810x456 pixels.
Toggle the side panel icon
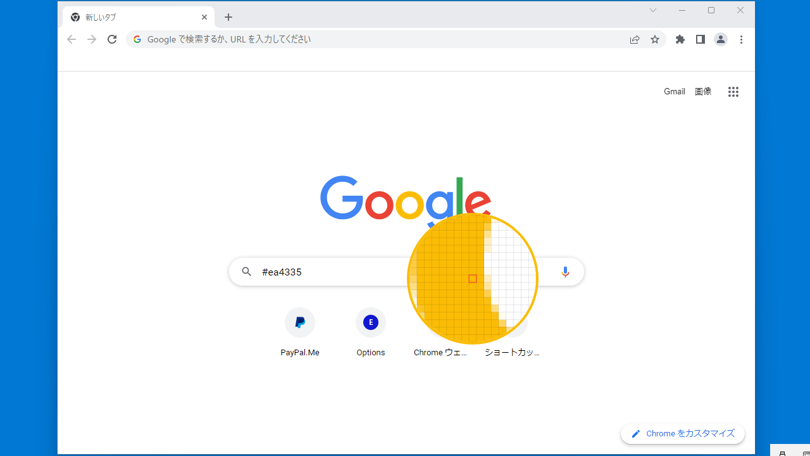click(701, 39)
